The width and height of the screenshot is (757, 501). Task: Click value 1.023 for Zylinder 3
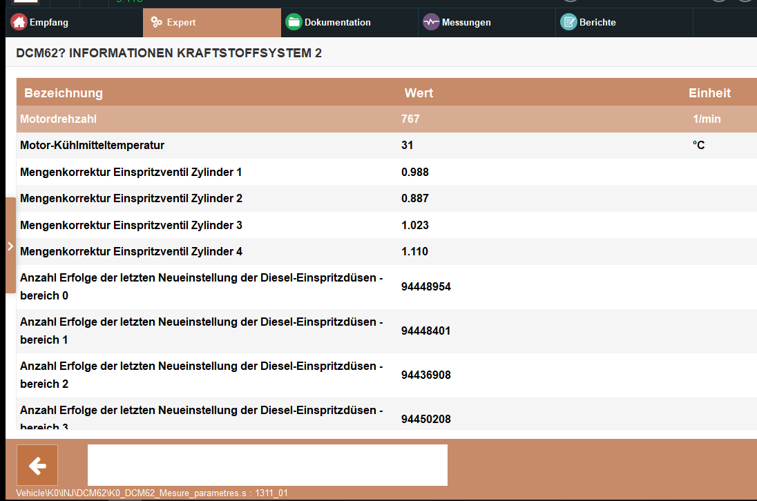click(414, 225)
